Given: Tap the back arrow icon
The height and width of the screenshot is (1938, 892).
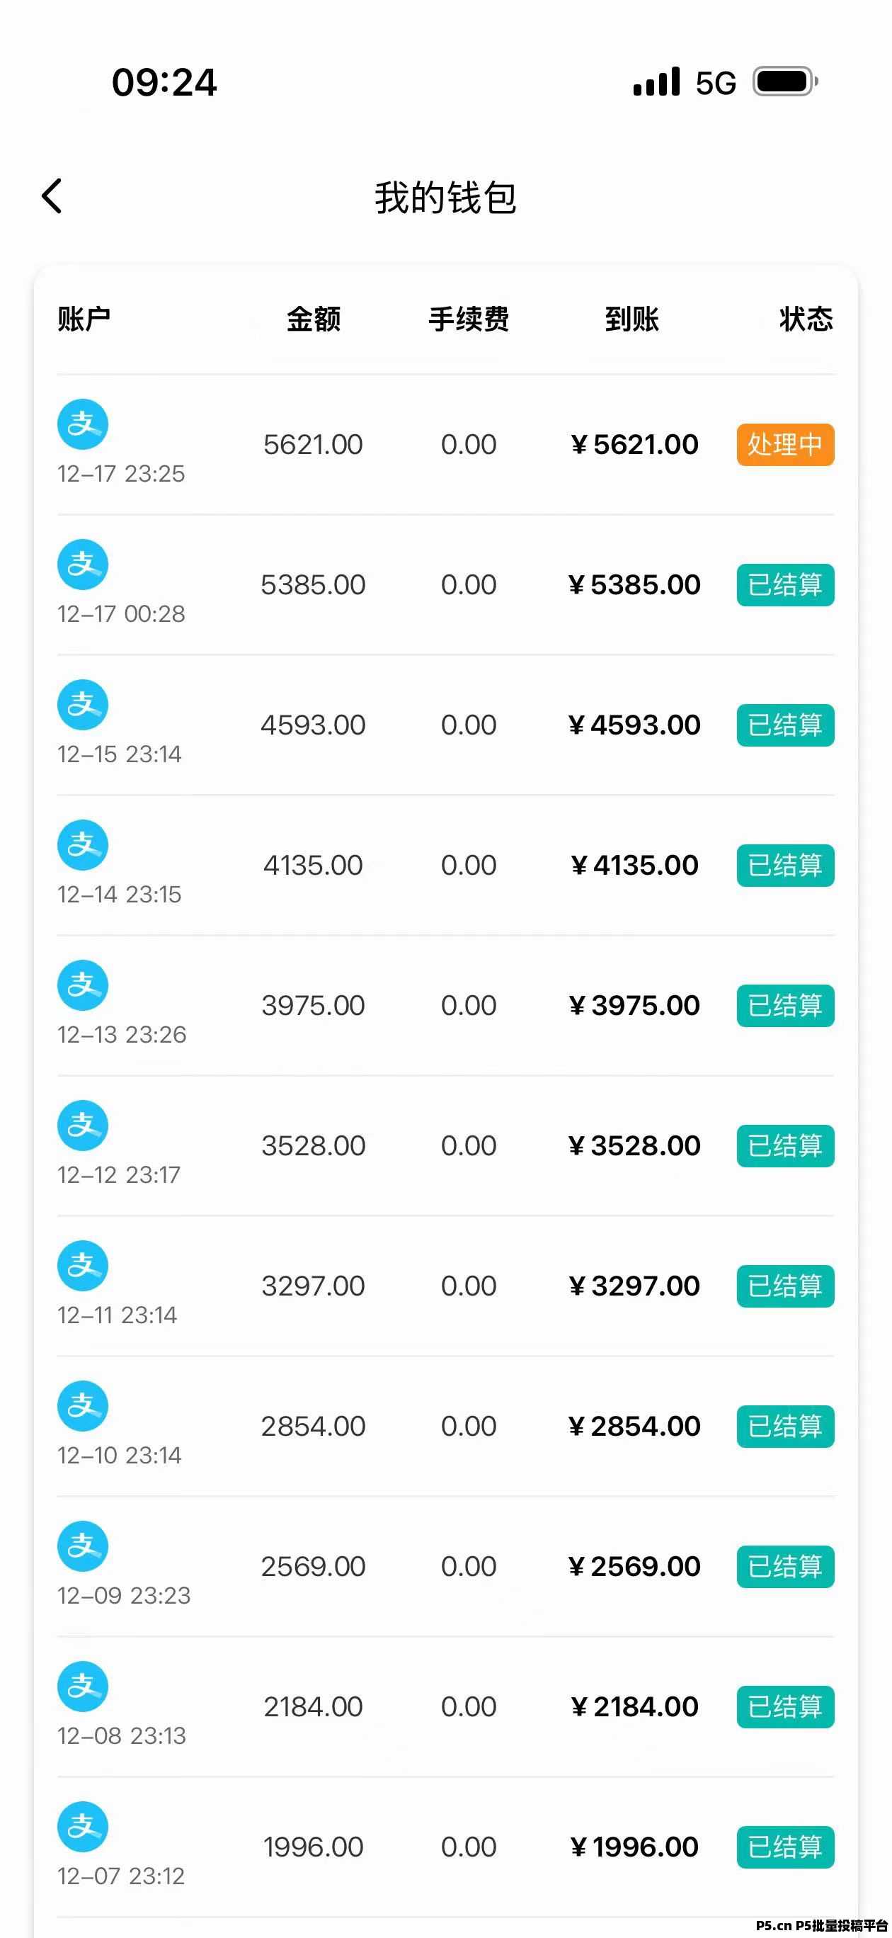Looking at the screenshot, I should pyautogui.click(x=52, y=196).
